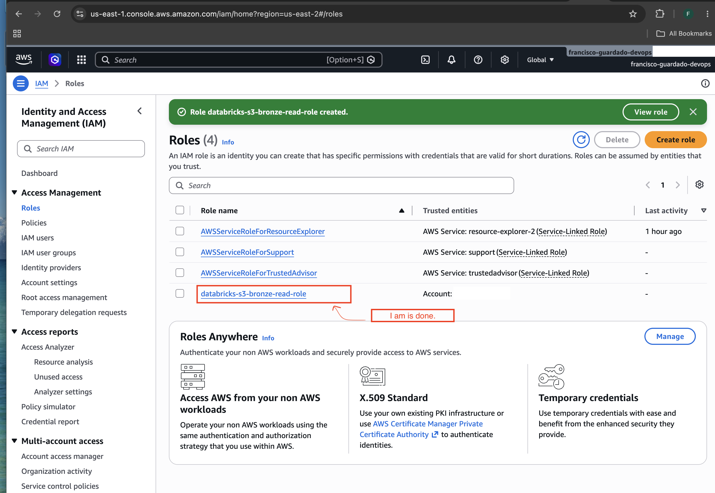The height and width of the screenshot is (493, 715).
Task: Open the Chrome profile avatar F
Action: (x=688, y=14)
